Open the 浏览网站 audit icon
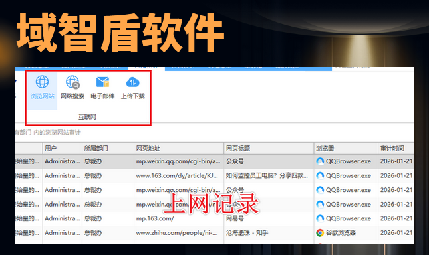The image size is (429, 255). (x=42, y=82)
